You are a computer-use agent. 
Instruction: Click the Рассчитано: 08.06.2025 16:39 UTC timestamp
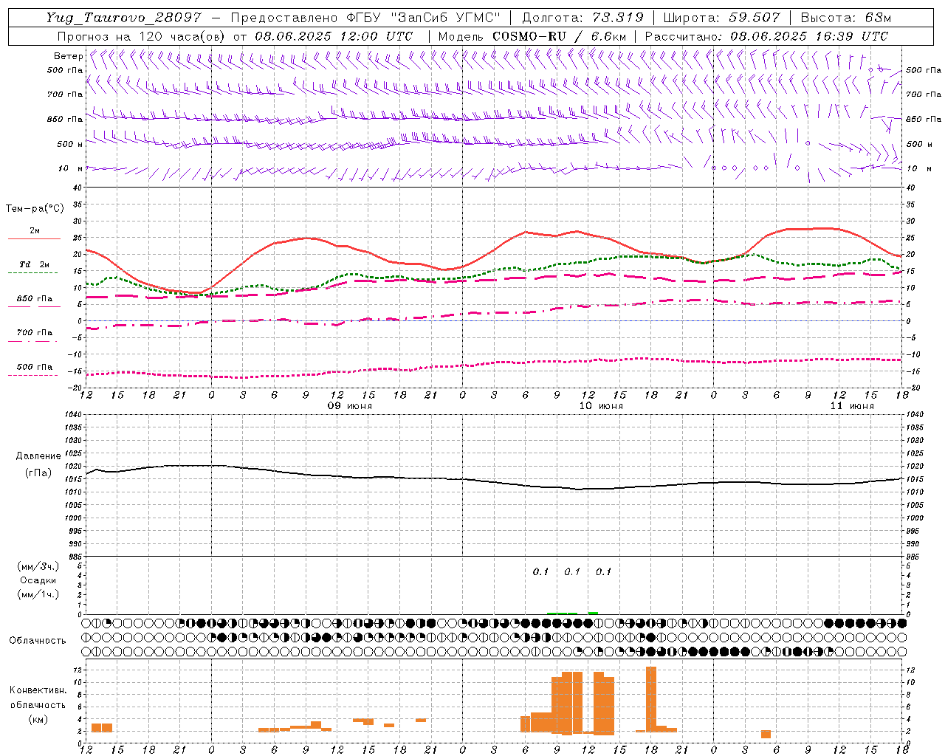(766, 36)
